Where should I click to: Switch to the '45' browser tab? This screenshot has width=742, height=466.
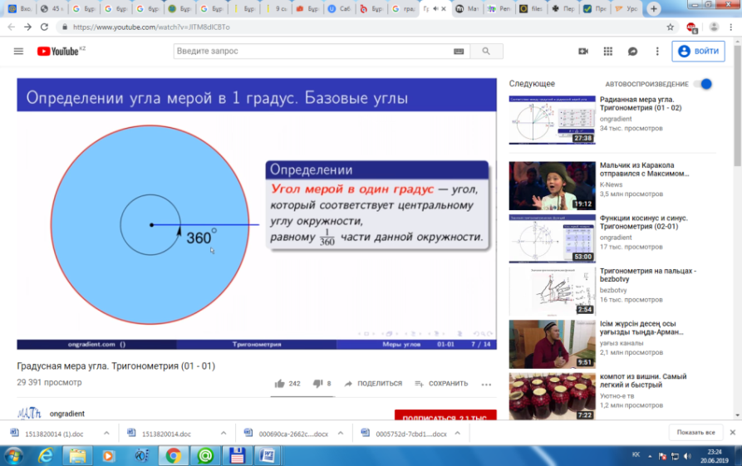pyautogui.click(x=53, y=8)
